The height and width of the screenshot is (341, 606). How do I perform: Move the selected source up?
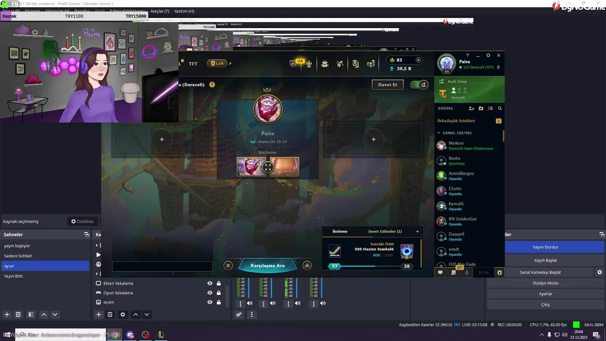(x=135, y=314)
